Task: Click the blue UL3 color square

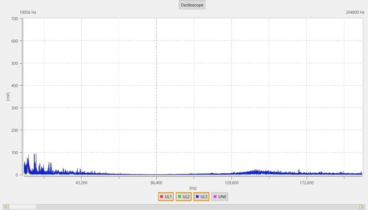Action: [x=197, y=197]
